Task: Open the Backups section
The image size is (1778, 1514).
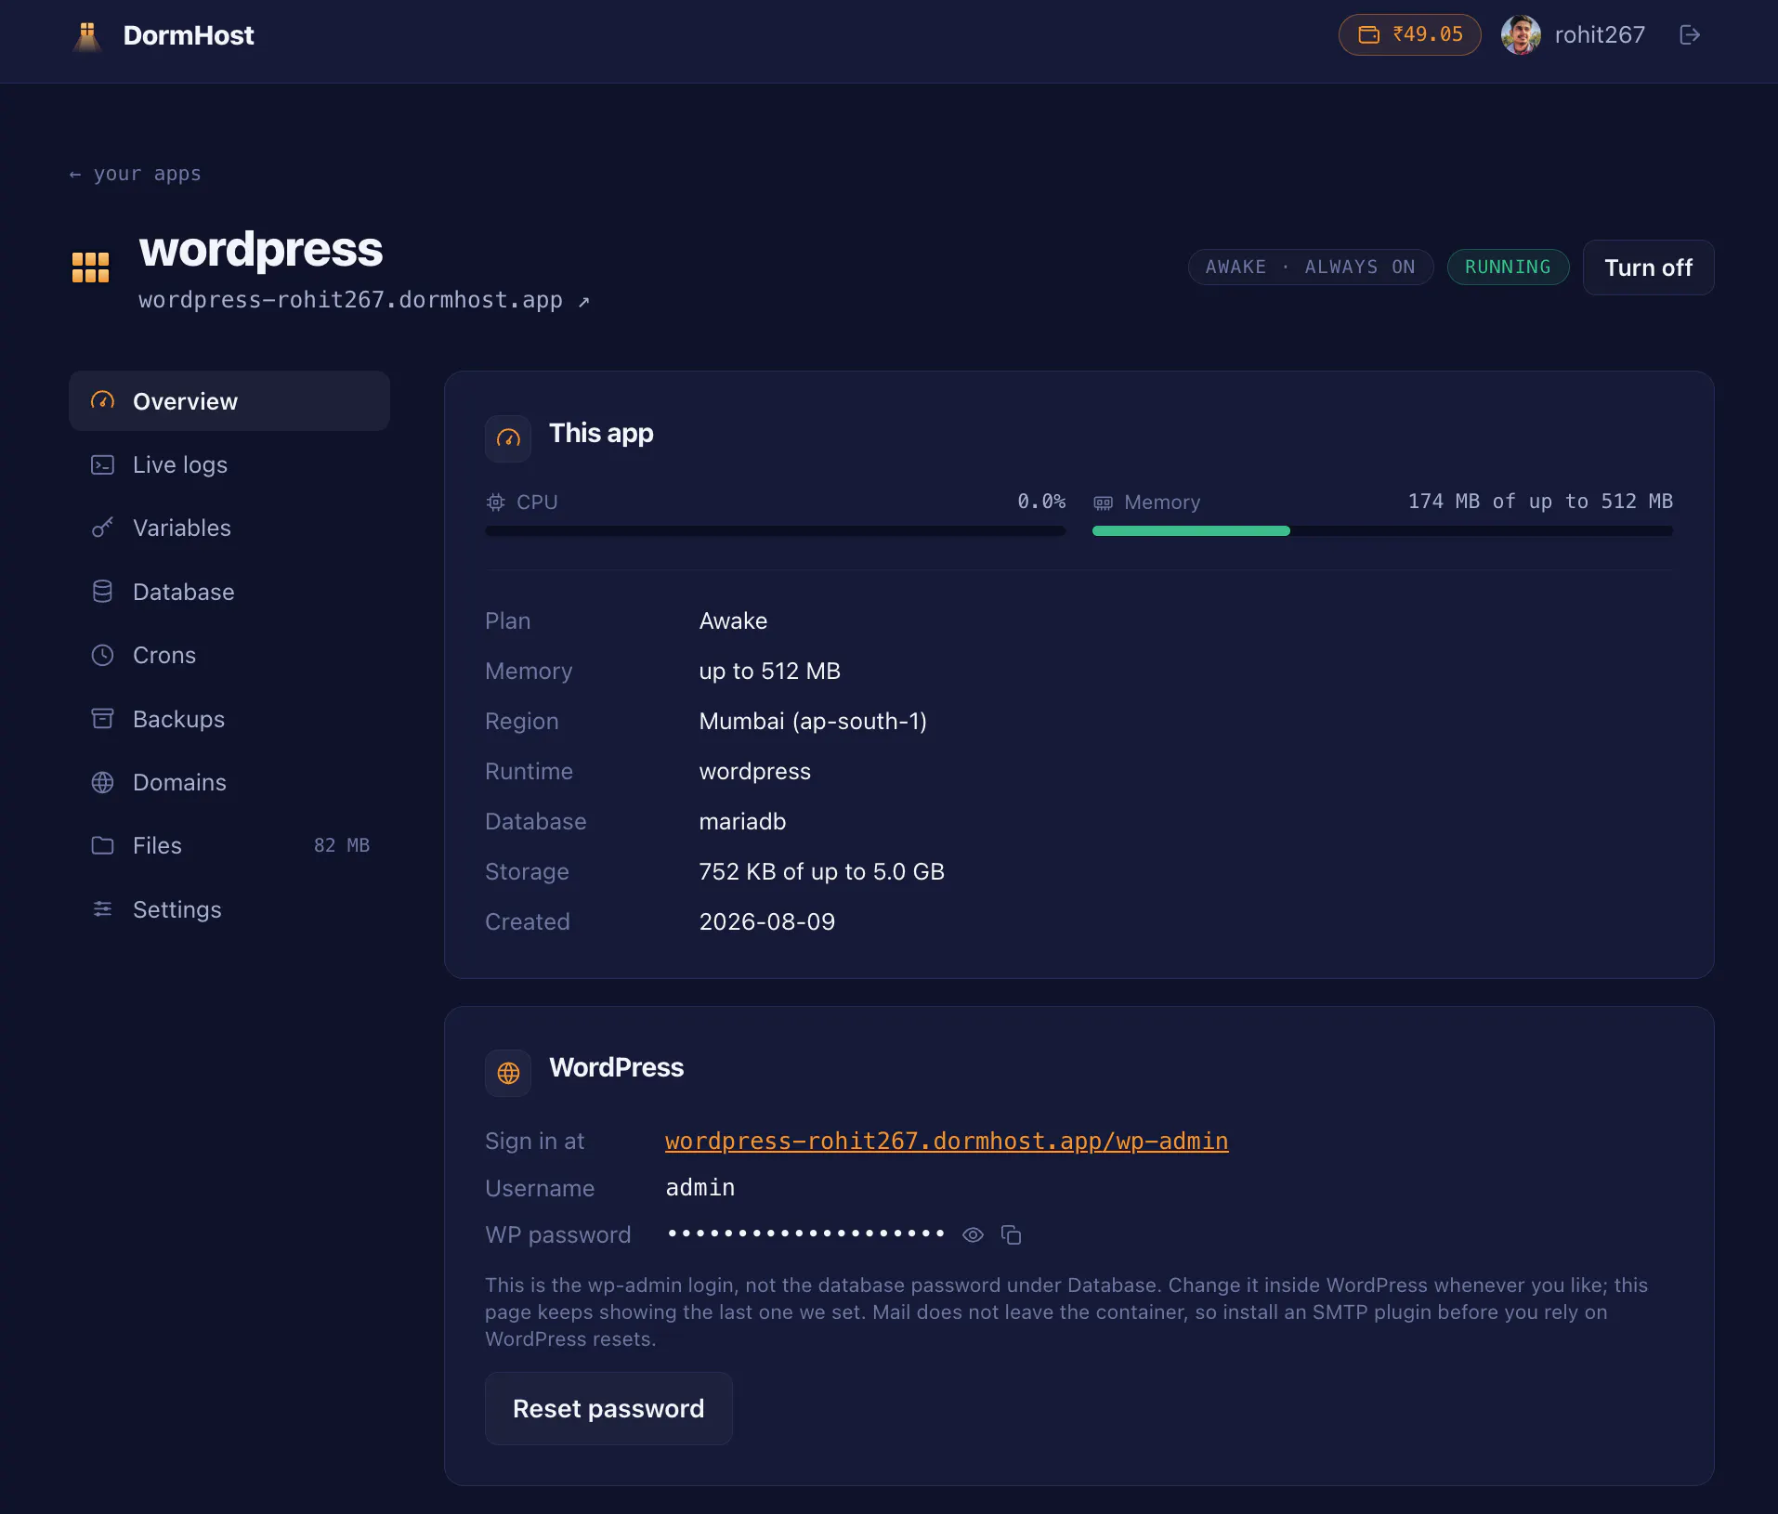Action: click(x=229, y=719)
